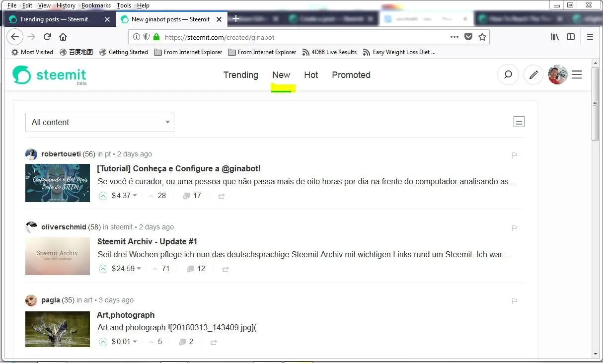Switch to the Hot feed
This screenshot has height=363, width=603.
tap(311, 75)
